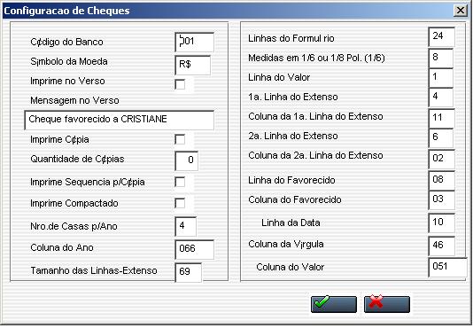Click the Linha do Favorecido field
The image size is (473, 328).
coord(442,180)
